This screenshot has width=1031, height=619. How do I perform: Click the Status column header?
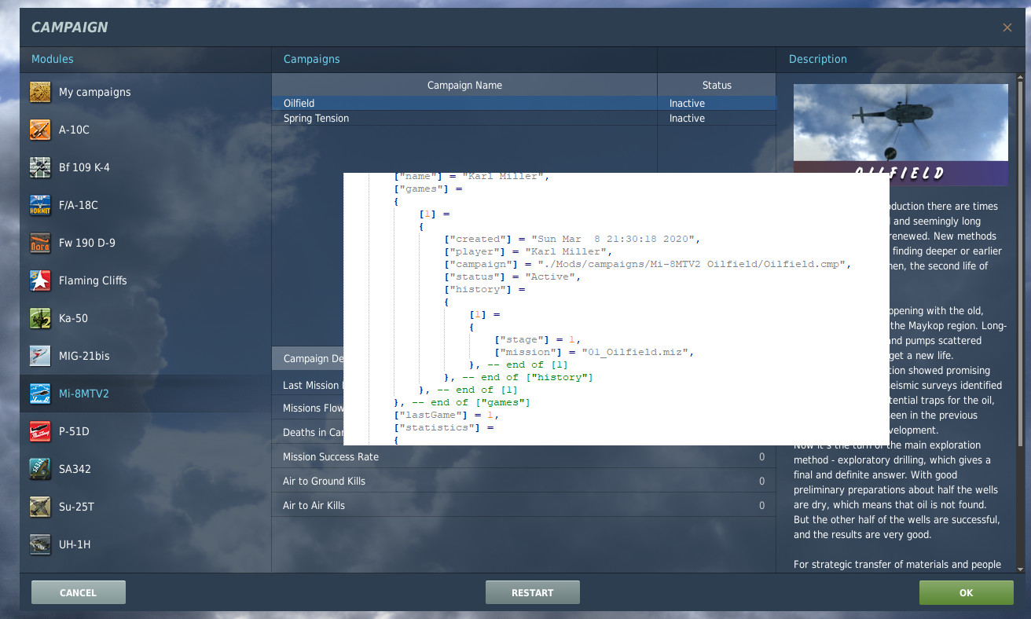pyautogui.click(x=717, y=85)
